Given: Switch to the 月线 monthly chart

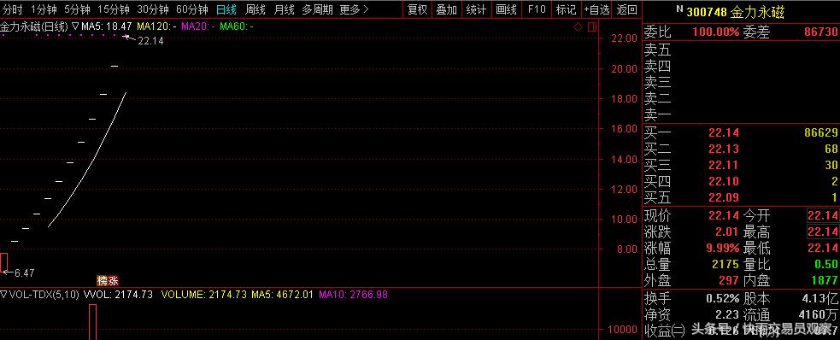Looking at the screenshot, I should [284, 9].
